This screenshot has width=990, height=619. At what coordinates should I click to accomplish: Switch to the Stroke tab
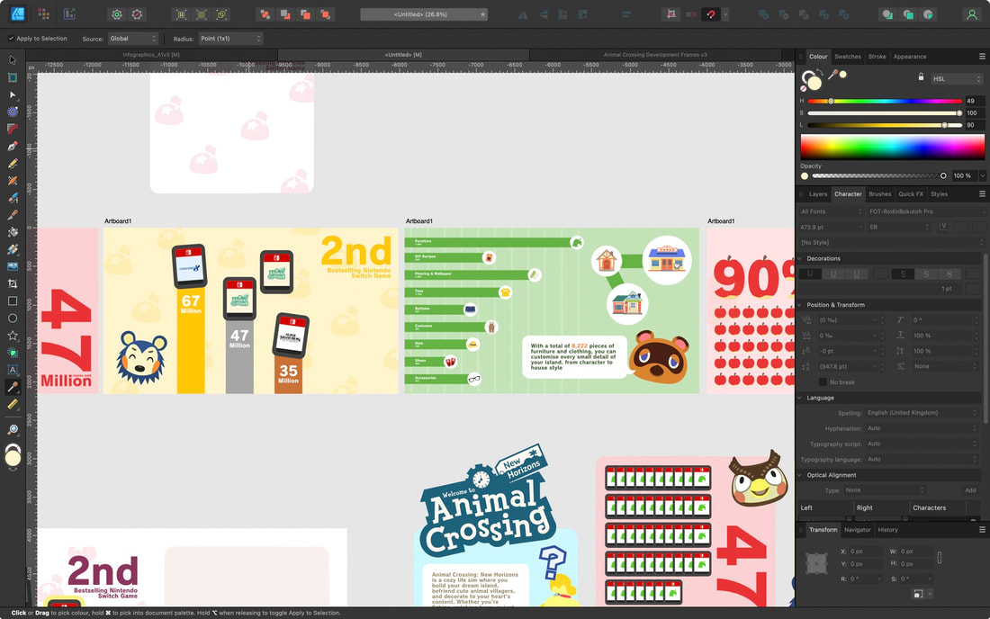877,56
